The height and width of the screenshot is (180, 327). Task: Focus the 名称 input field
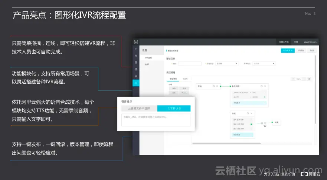[x=190, y=63]
